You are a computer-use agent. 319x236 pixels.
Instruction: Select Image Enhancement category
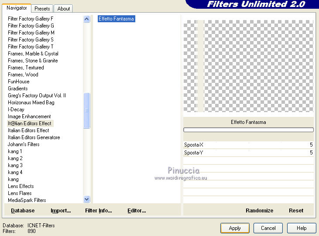(x=29, y=116)
